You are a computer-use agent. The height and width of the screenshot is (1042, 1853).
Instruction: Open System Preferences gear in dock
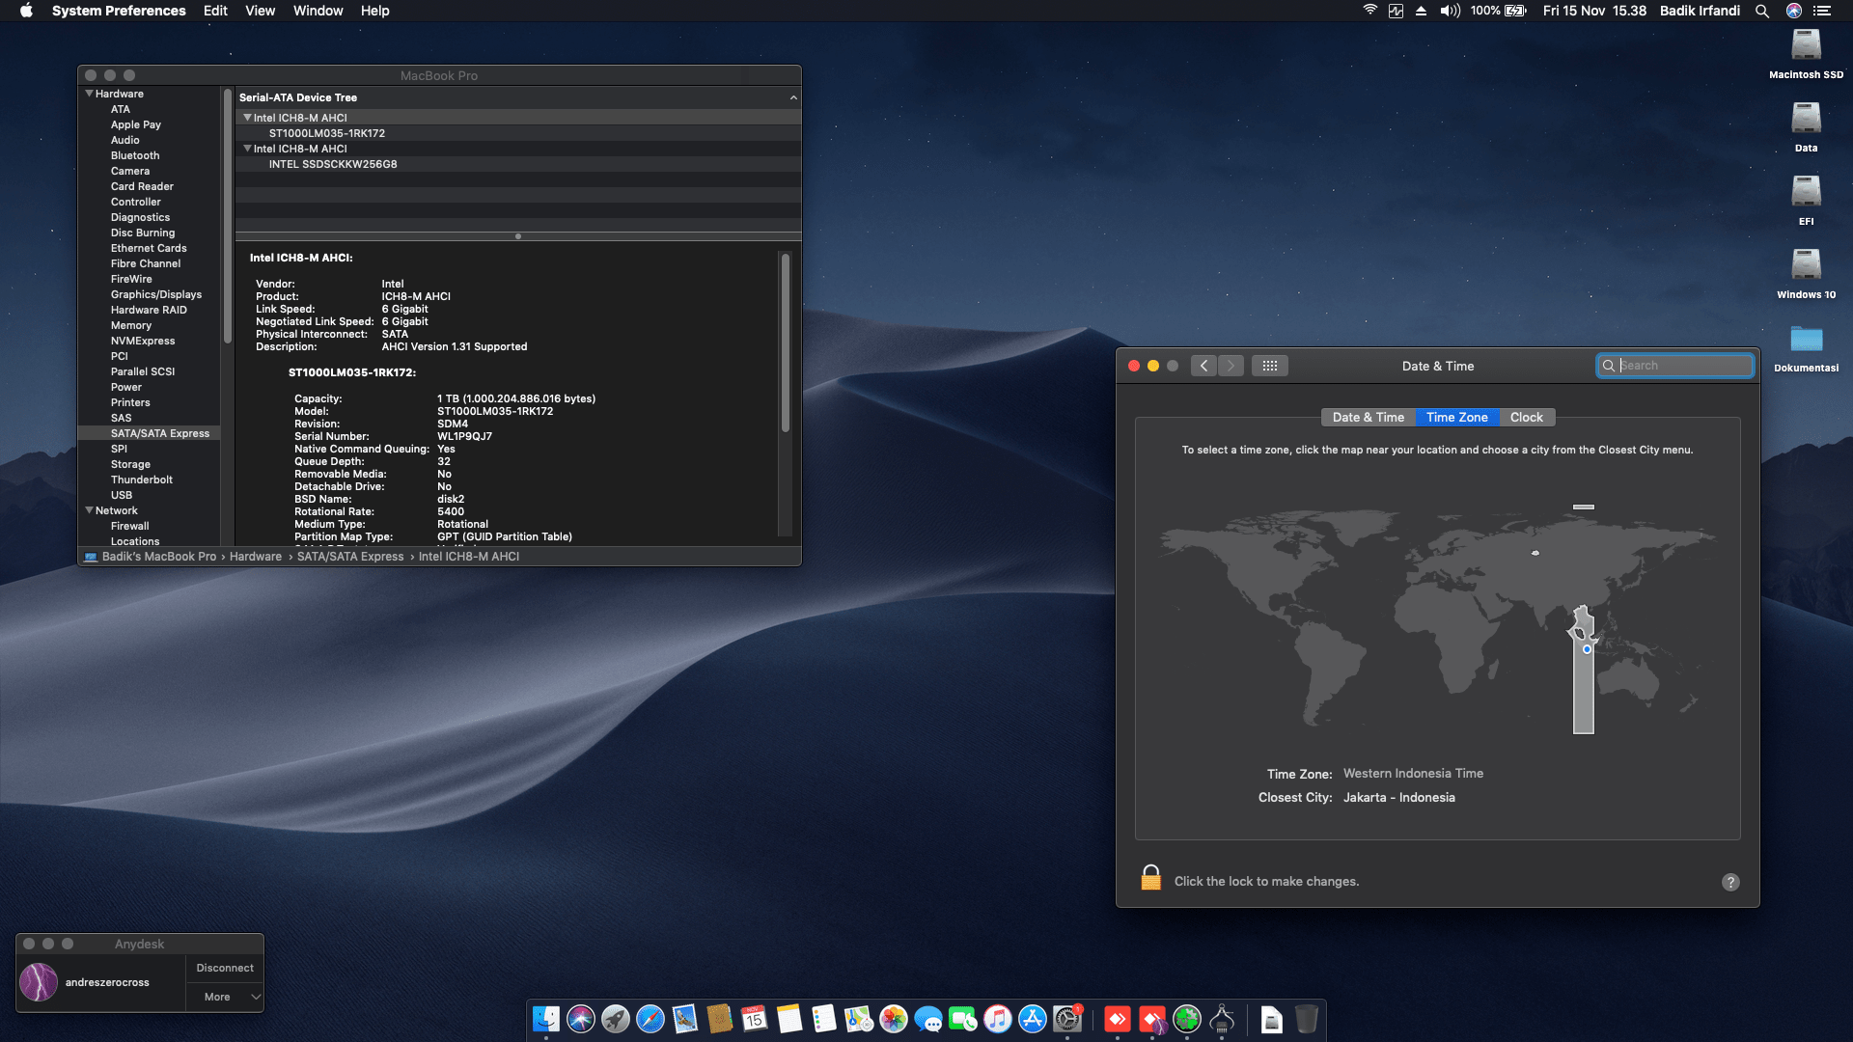point(1067,1019)
